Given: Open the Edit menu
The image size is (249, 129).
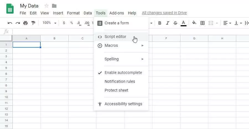Looking at the screenshot, I should point(33,13).
